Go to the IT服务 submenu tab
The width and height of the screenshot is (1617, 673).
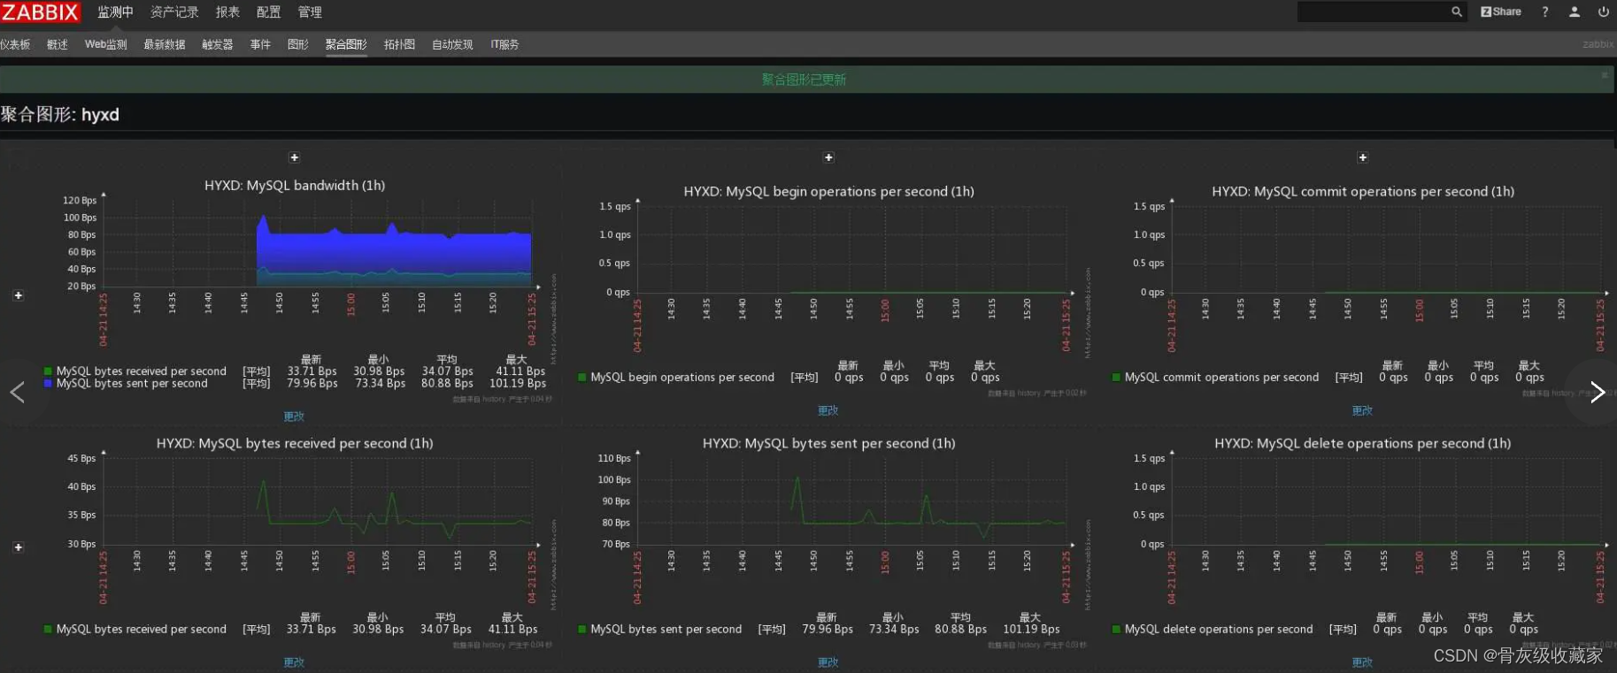[504, 44]
